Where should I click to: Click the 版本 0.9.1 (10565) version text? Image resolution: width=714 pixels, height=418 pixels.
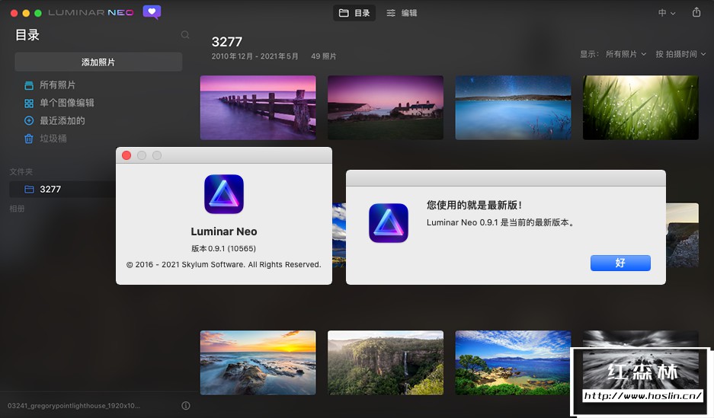point(223,248)
